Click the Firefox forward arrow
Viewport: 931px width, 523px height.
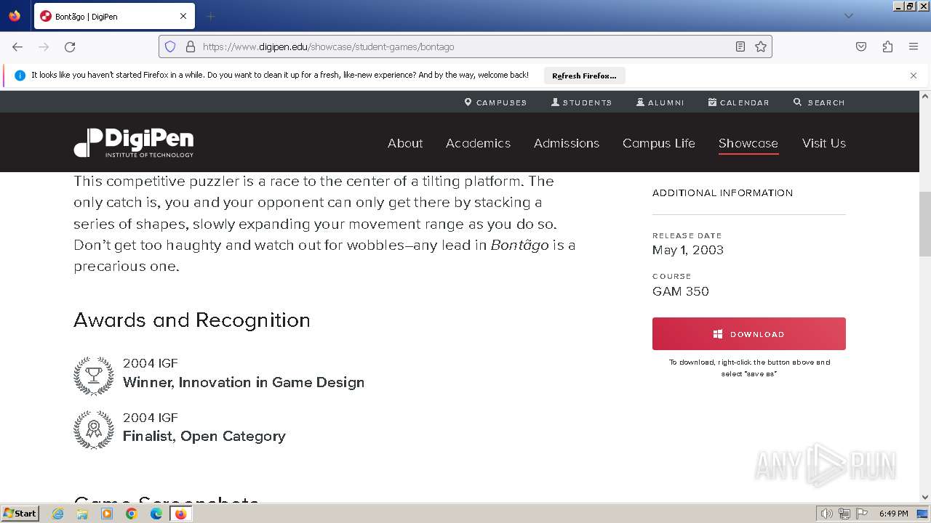coord(44,46)
